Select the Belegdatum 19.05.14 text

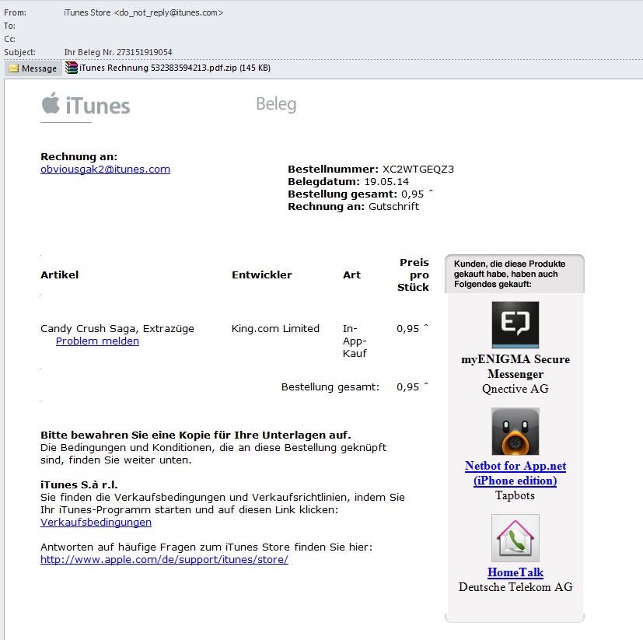click(348, 181)
